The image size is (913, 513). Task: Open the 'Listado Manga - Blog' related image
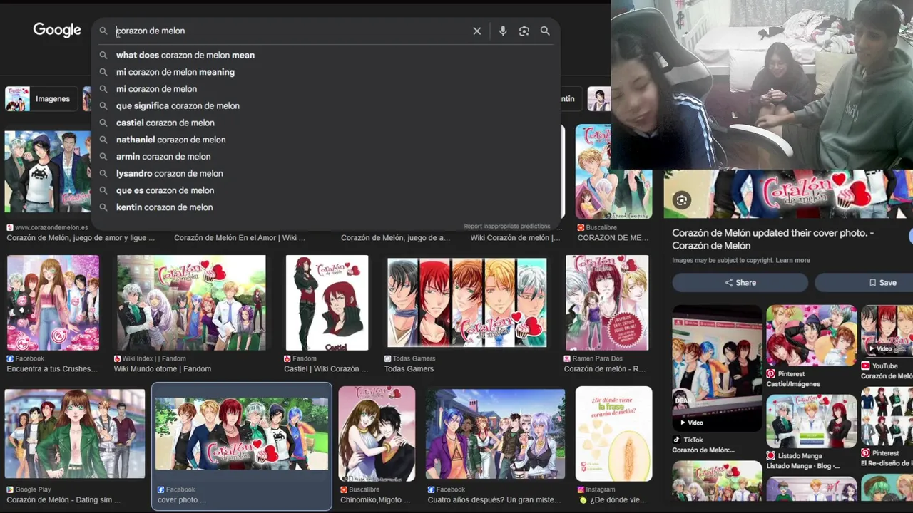pos(812,421)
